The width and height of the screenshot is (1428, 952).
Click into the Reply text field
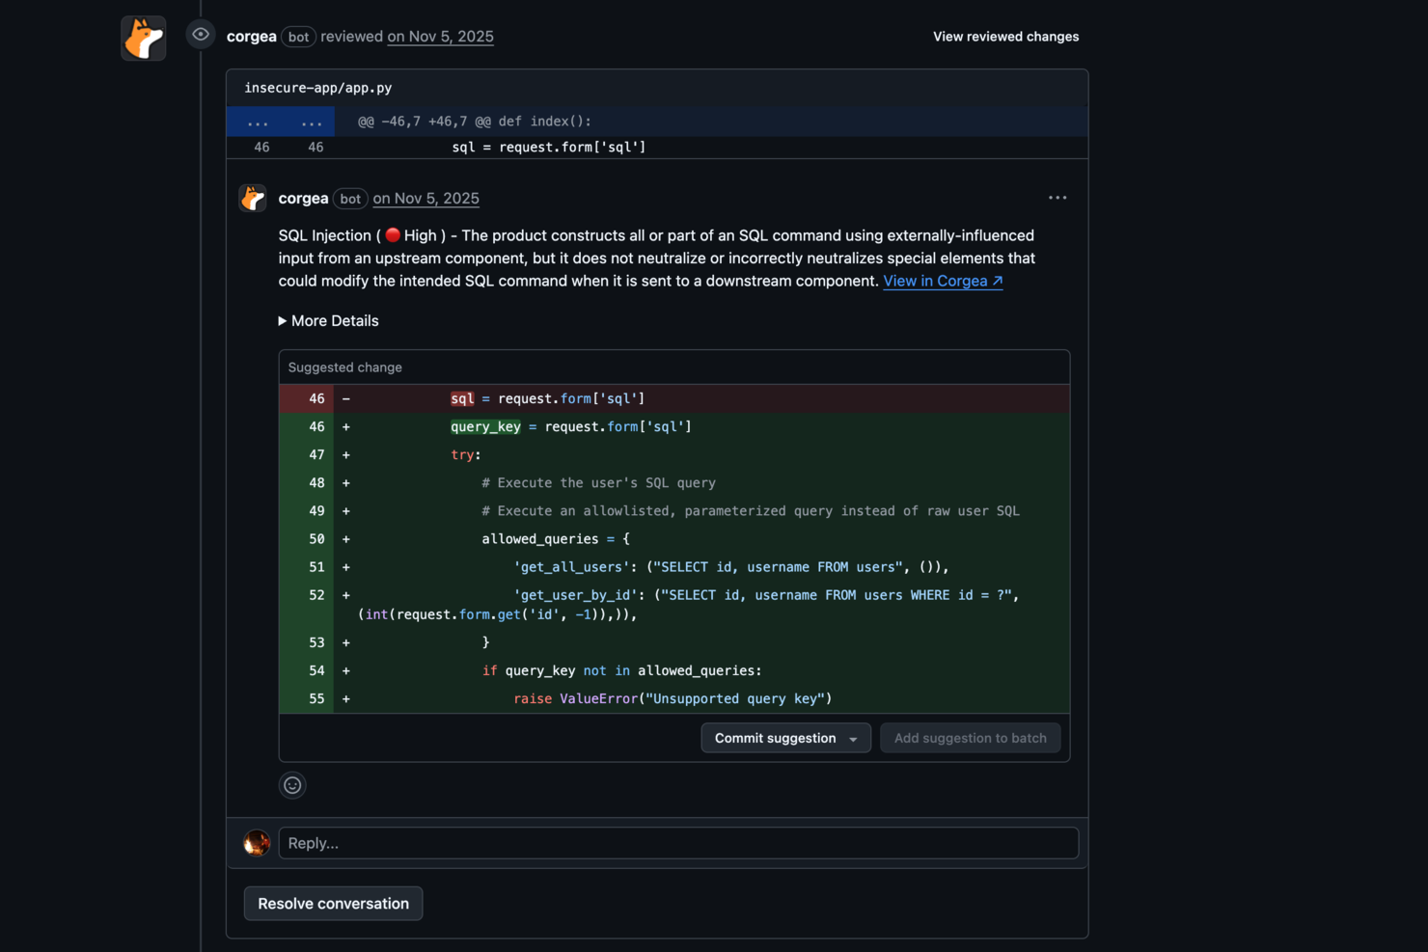click(x=677, y=842)
